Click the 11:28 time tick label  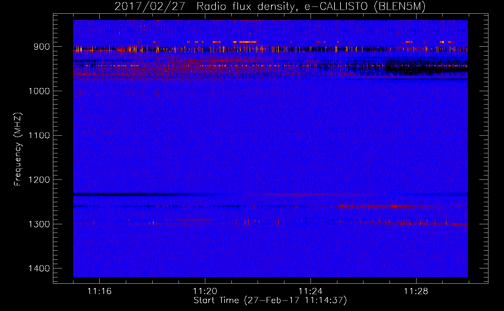(x=416, y=291)
